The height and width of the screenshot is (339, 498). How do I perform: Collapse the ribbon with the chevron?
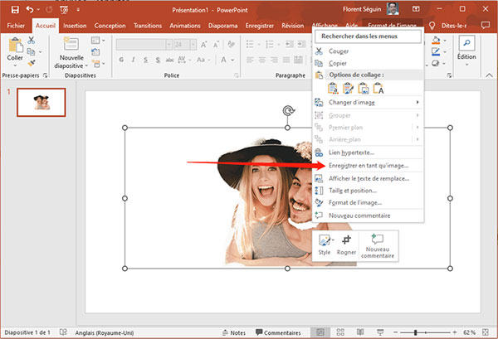click(489, 75)
